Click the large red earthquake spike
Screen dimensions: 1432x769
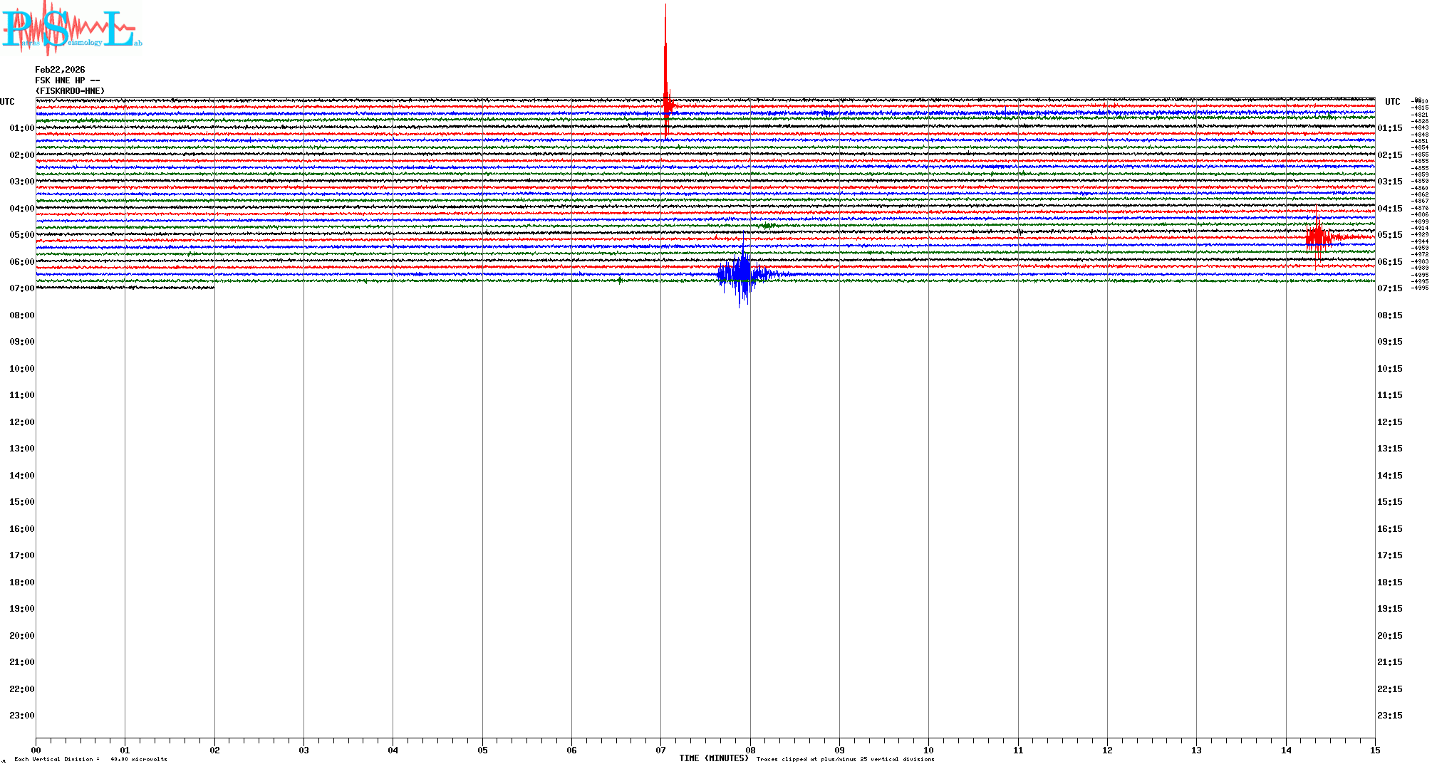pyautogui.click(x=665, y=78)
